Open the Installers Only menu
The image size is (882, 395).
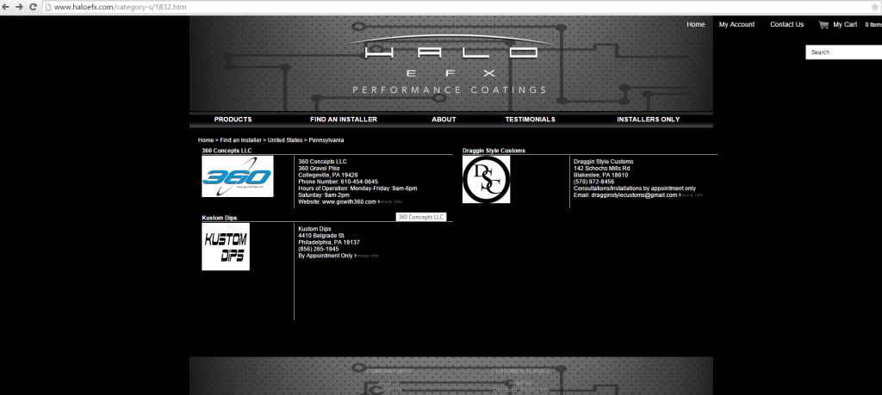648,120
